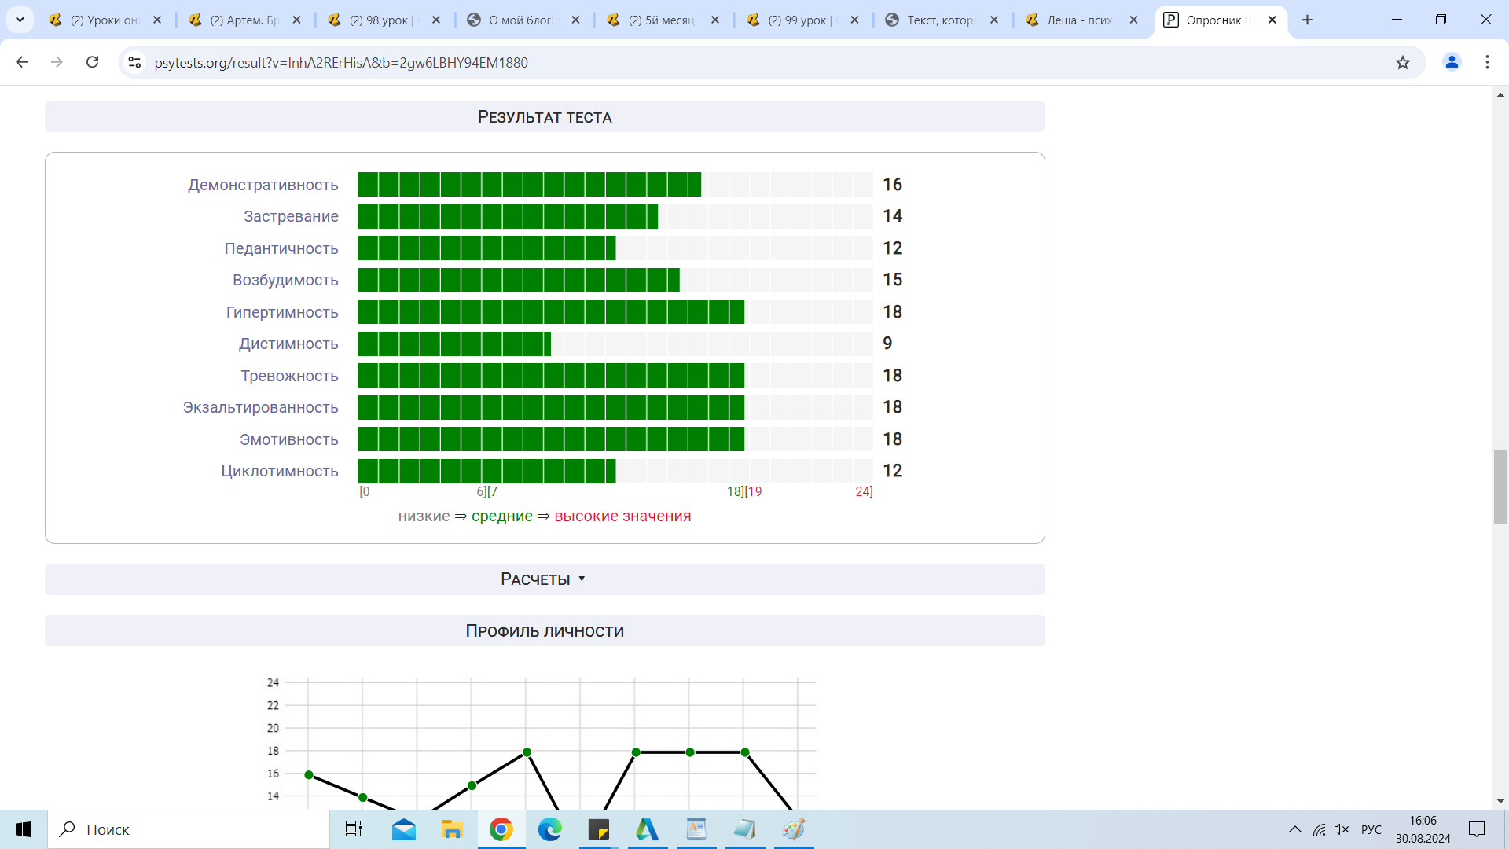Image resolution: width=1509 pixels, height=849 pixels.
Task: Switch to 'О мой блог' tab
Action: (520, 20)
